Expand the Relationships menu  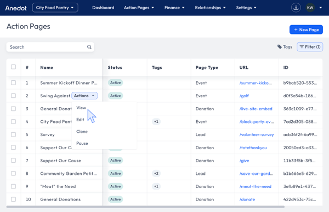click(x=210, y=8)
